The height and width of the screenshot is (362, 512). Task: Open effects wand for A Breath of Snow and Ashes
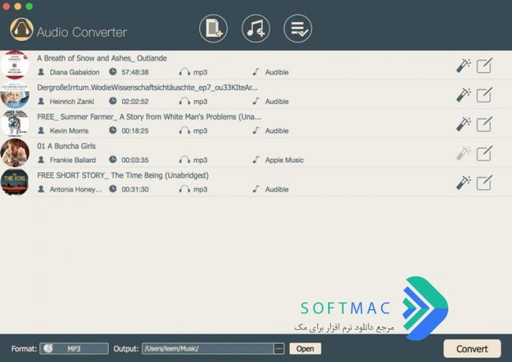pos(463,66)
